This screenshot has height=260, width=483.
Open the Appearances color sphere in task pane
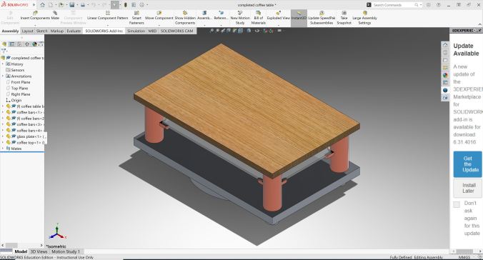click(445, 75)
